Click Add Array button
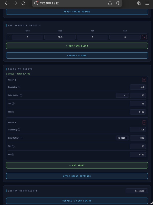 coord(77,165)
